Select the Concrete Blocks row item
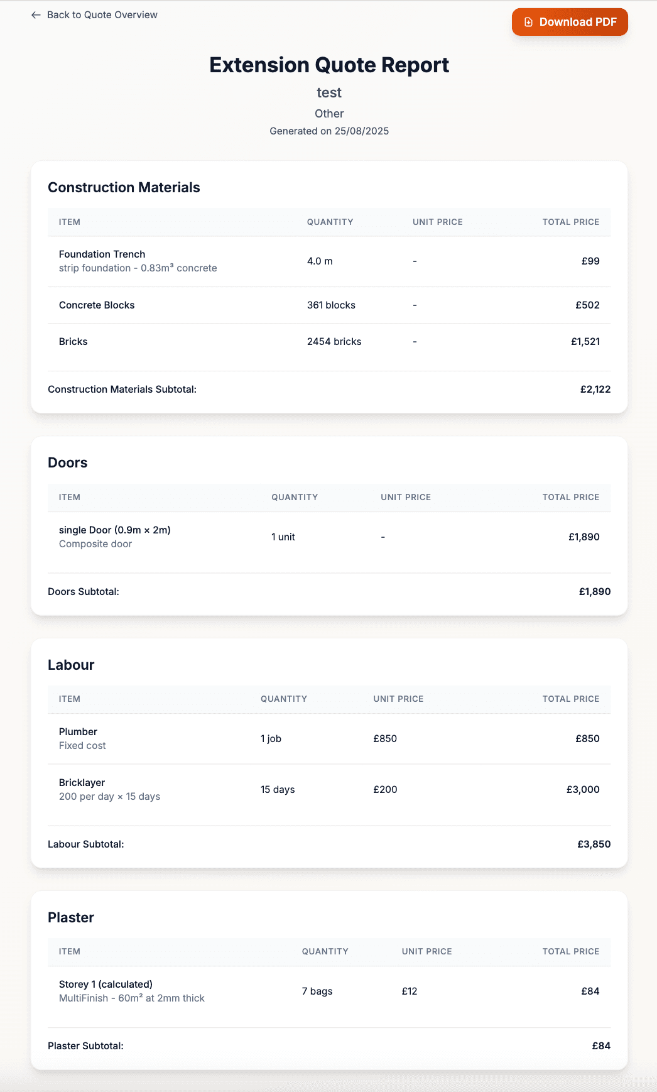657x1092 pixels. pos(97,305)
